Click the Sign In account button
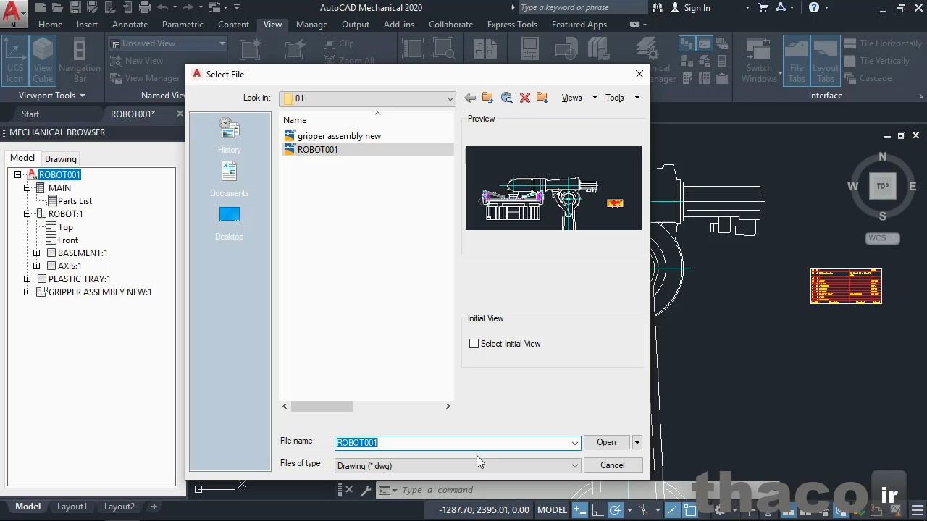 (x=689, y=8)
